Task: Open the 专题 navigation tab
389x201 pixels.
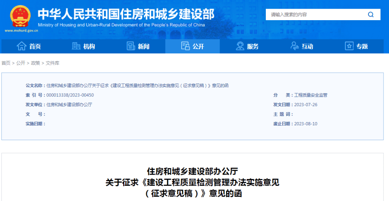Action: [x=356, y=46]
